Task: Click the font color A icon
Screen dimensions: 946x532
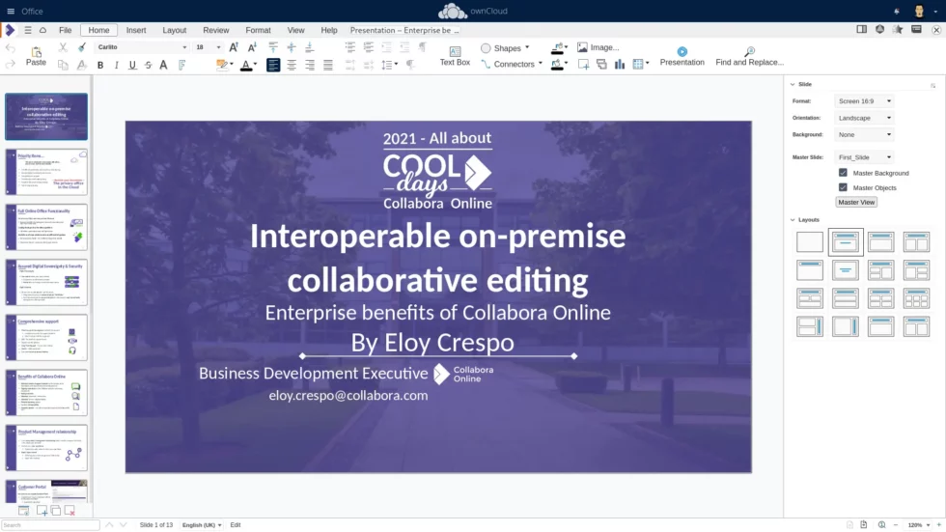Action: (x=245, y=65)
